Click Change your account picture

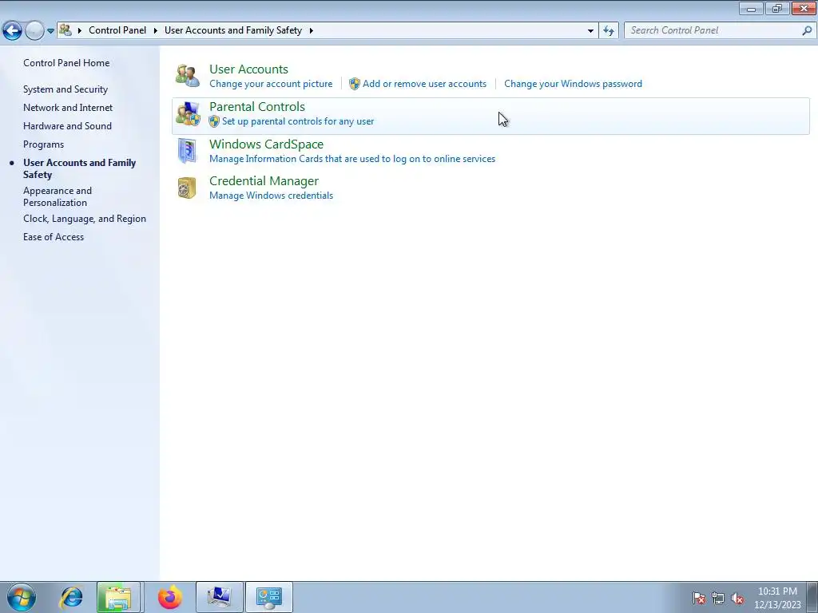pyautogui.click(x=271, y=84)
